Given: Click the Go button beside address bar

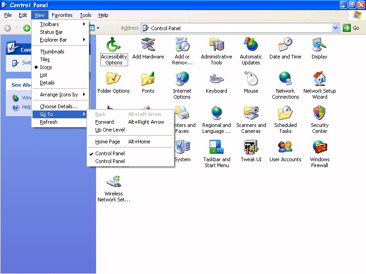Looking at the screenshot, I should (x=351, y=28).
